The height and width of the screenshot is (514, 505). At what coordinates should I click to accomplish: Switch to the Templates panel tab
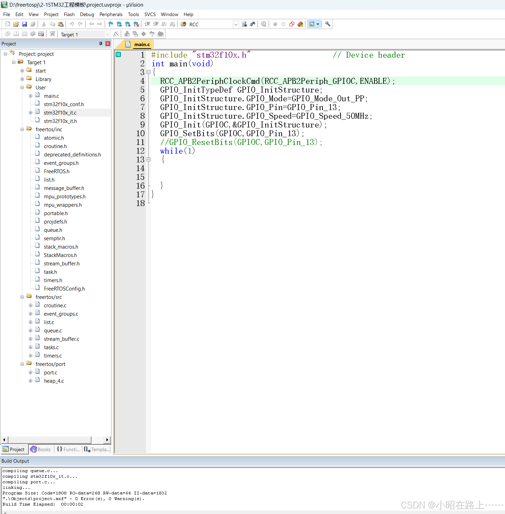97,449
